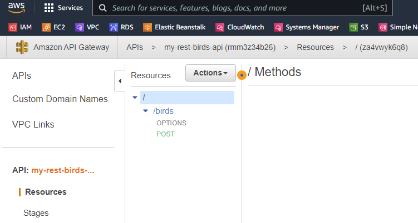Click the Simple Notification shortcut icon
Image resolution: width=418 pixels, height=223 pixels.
tap(383, 27)
